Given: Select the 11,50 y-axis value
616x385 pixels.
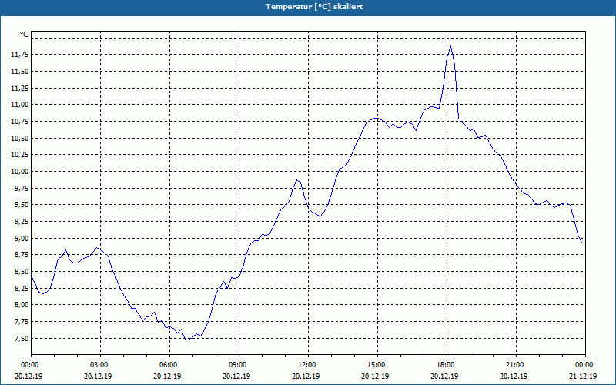Looking at the screenshot, I should pyautogui.click(x=19, y=71).
